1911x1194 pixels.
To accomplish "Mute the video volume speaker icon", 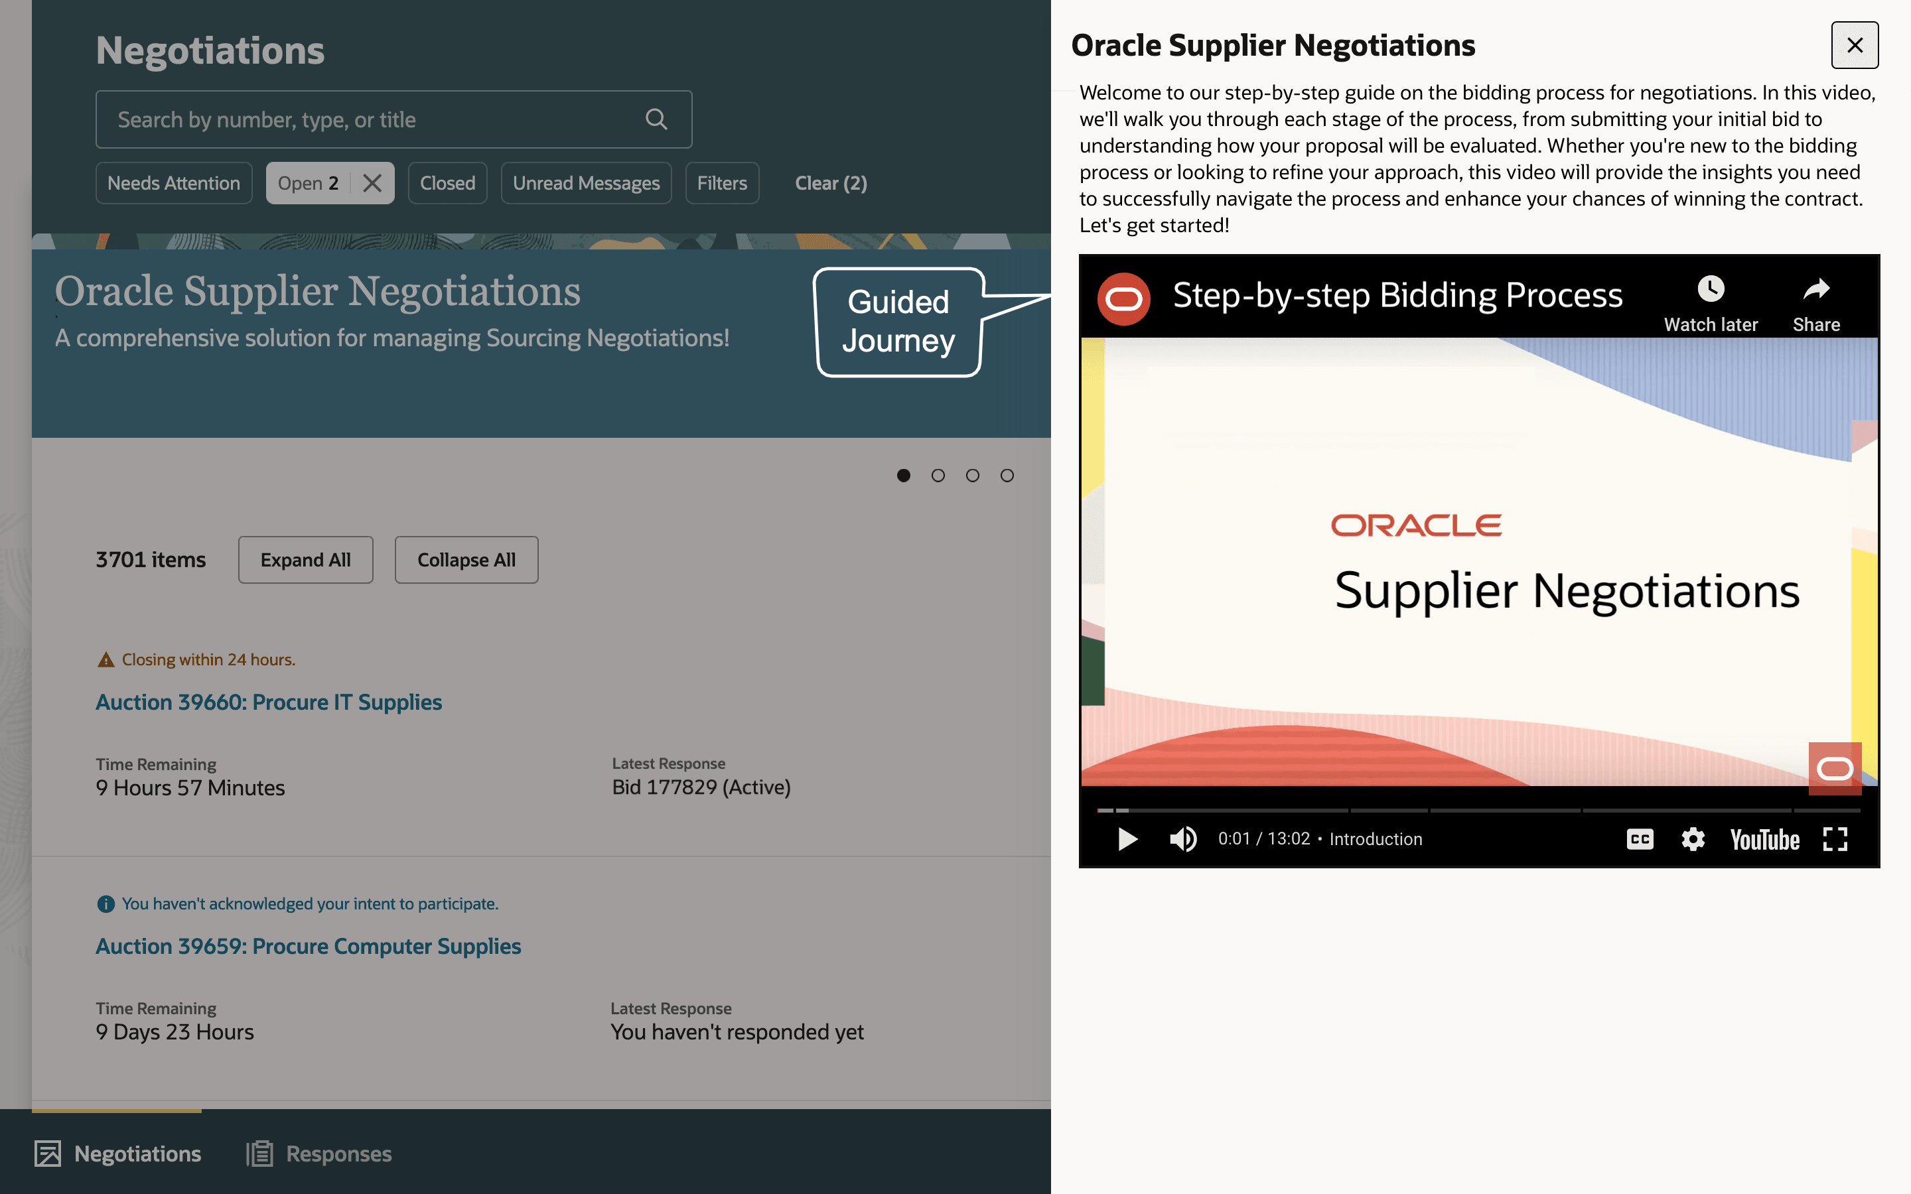I will (1183, 838).
